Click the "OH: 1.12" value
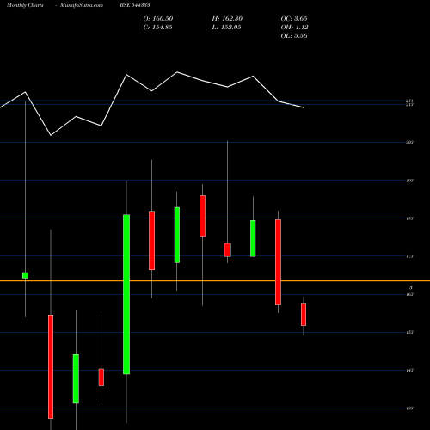Screen dimensions: 430x430 [294, 28]
